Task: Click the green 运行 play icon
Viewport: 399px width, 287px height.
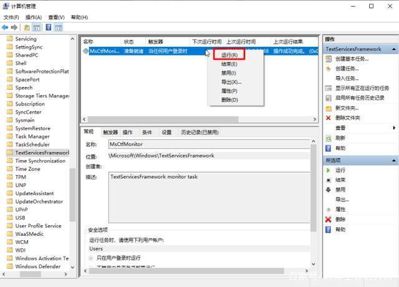Action: point(329,170)
